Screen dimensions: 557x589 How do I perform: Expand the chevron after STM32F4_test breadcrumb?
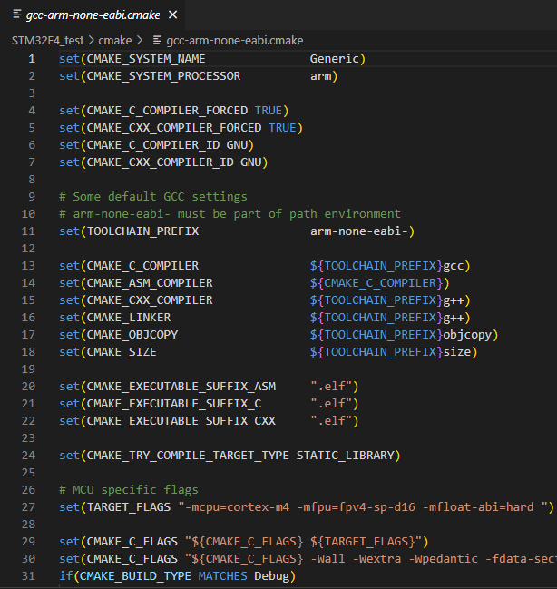91,41
